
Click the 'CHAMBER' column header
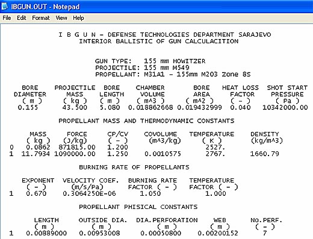150,88
